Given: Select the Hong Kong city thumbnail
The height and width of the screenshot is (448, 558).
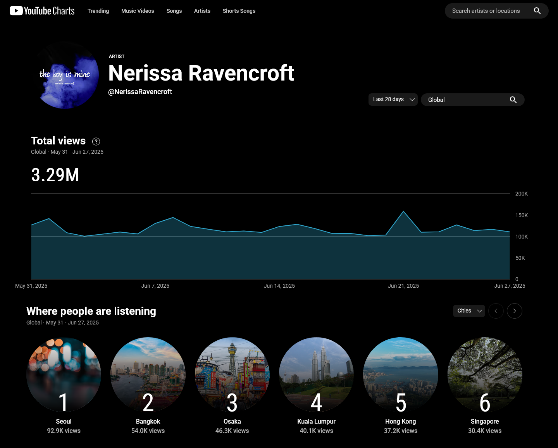Looking at the screenshot, I should click(x=401, y=375).
